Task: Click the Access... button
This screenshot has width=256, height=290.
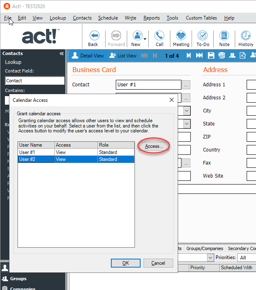Action: point(154,146)
